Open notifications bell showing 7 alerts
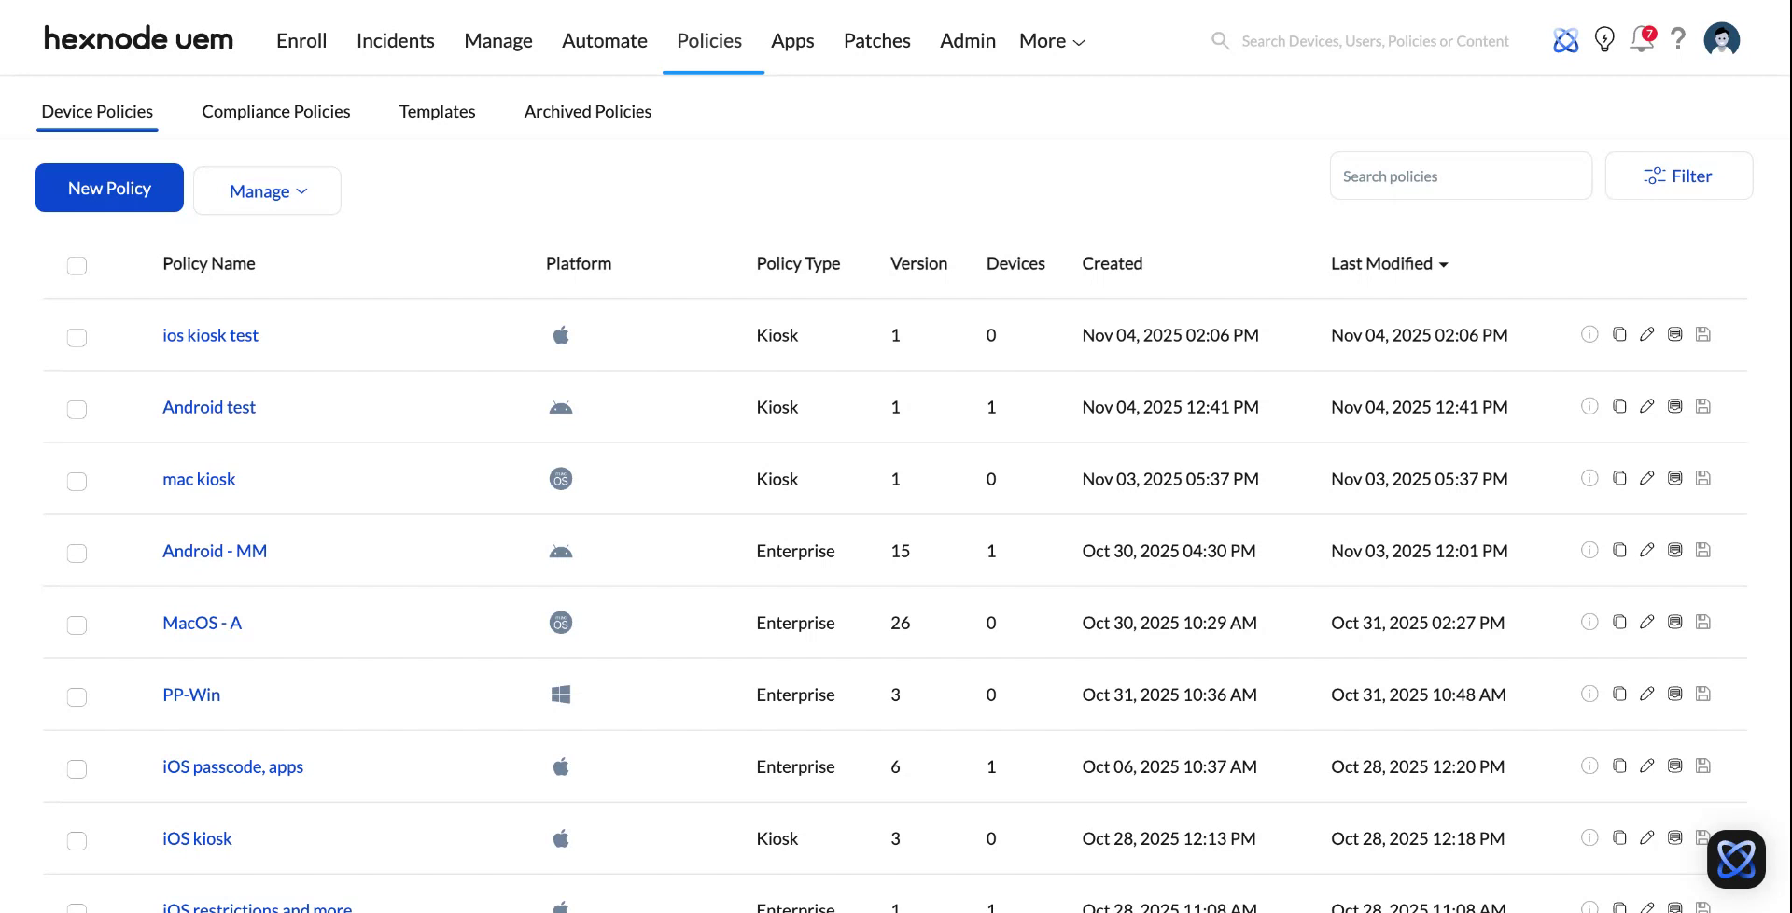The image size is (1792, 913). tap(1641, 40)
